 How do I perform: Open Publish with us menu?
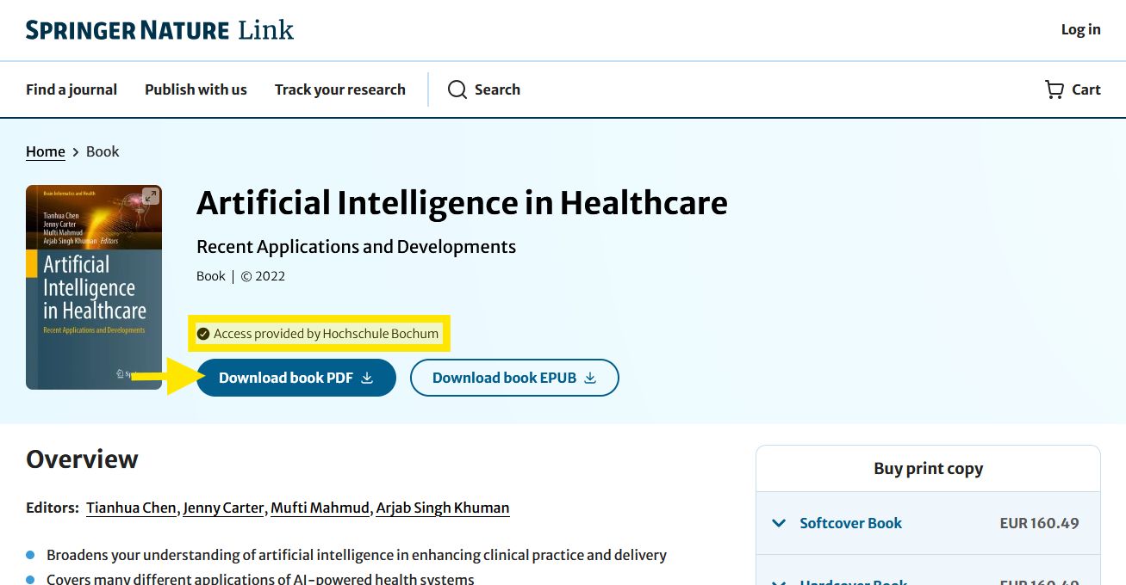(196, 89)
